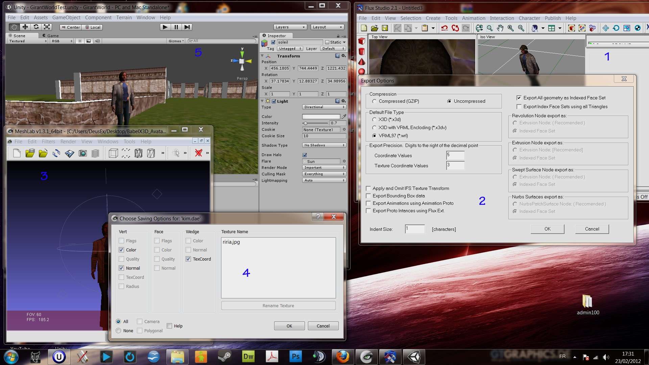Select X3D (*.x3d) file type radio
Viewport: 649px width, 365px height.
374,120
